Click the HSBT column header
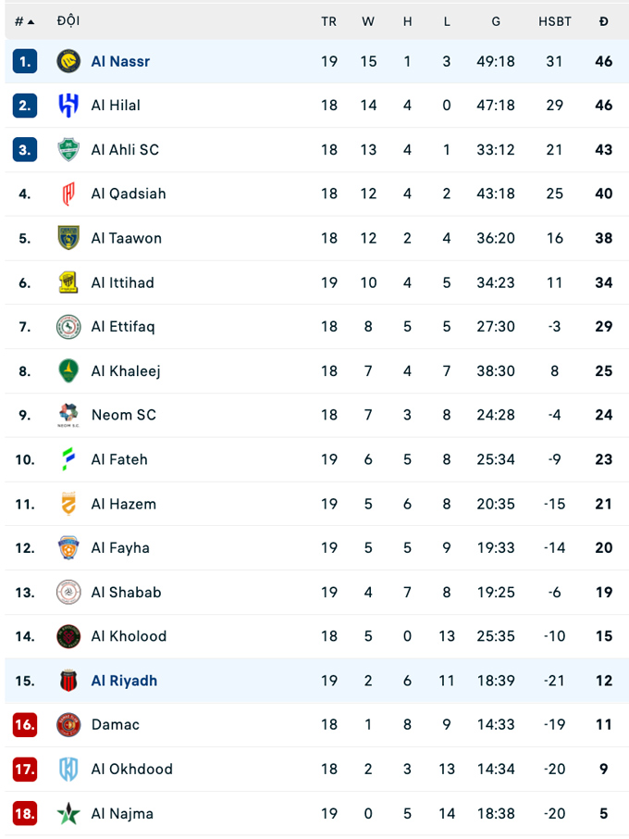The width and height of the screenshot is (629, 839). 555,21
